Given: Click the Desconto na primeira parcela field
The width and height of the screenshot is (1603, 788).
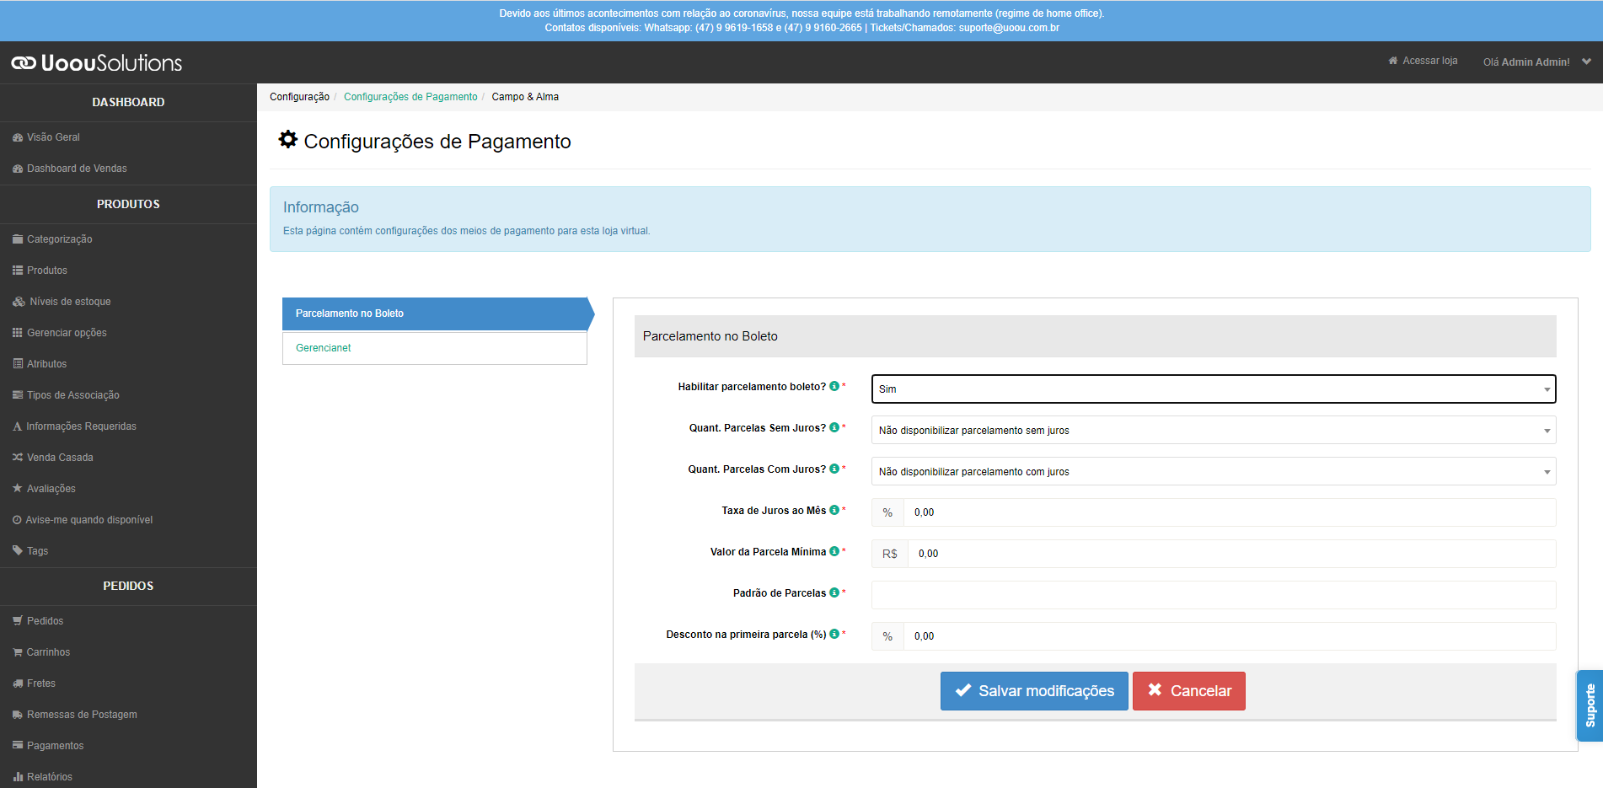Looking at the screenshot, I should coord(1230,636).
